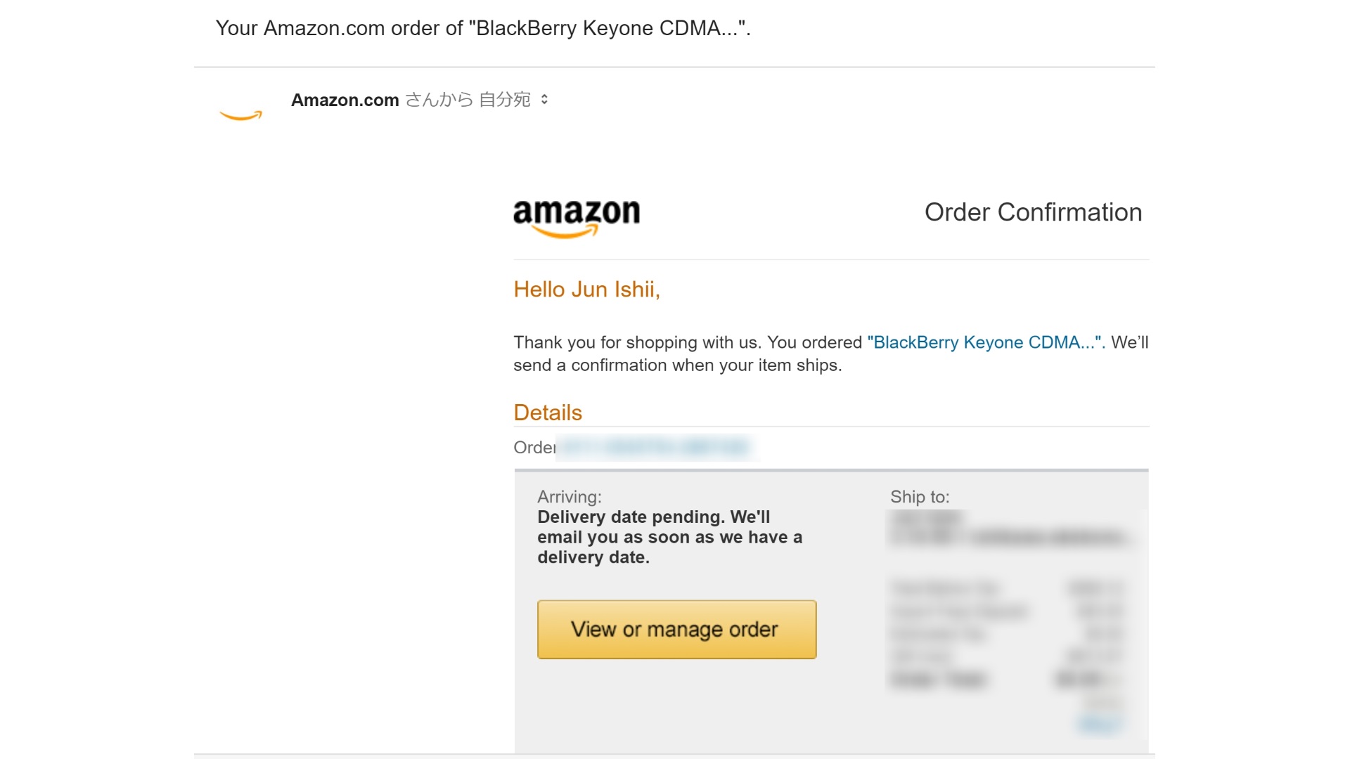
Task: Expand recipient details arrow next to 自分宛
Action: (x=544, y=100)
